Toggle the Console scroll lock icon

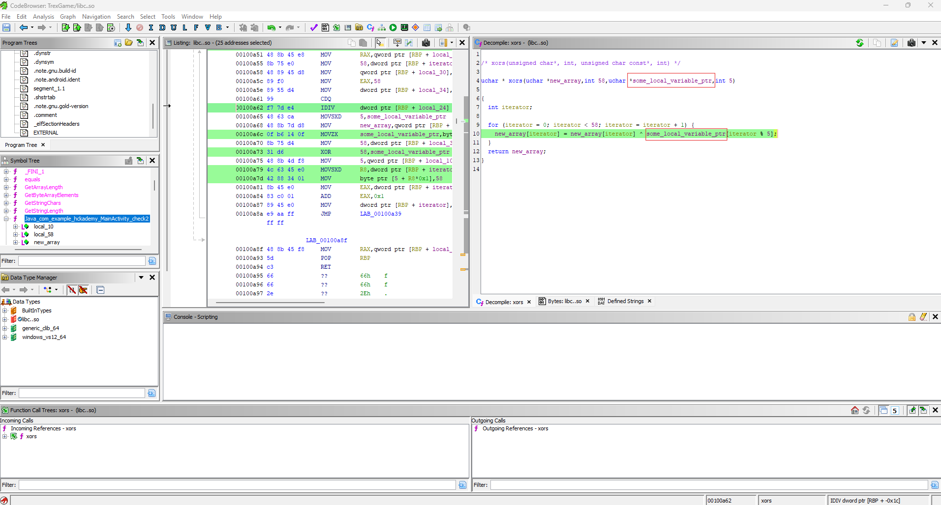(x=912, y=317)
